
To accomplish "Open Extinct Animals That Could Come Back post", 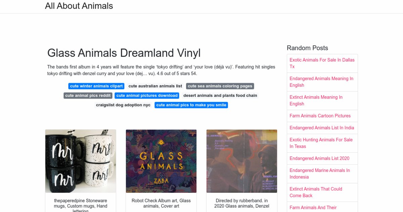I will pyautogui.click(x=316, y=192).
